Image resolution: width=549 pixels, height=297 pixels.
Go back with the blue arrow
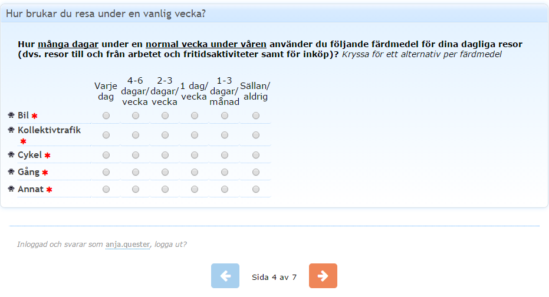(225, 276)
